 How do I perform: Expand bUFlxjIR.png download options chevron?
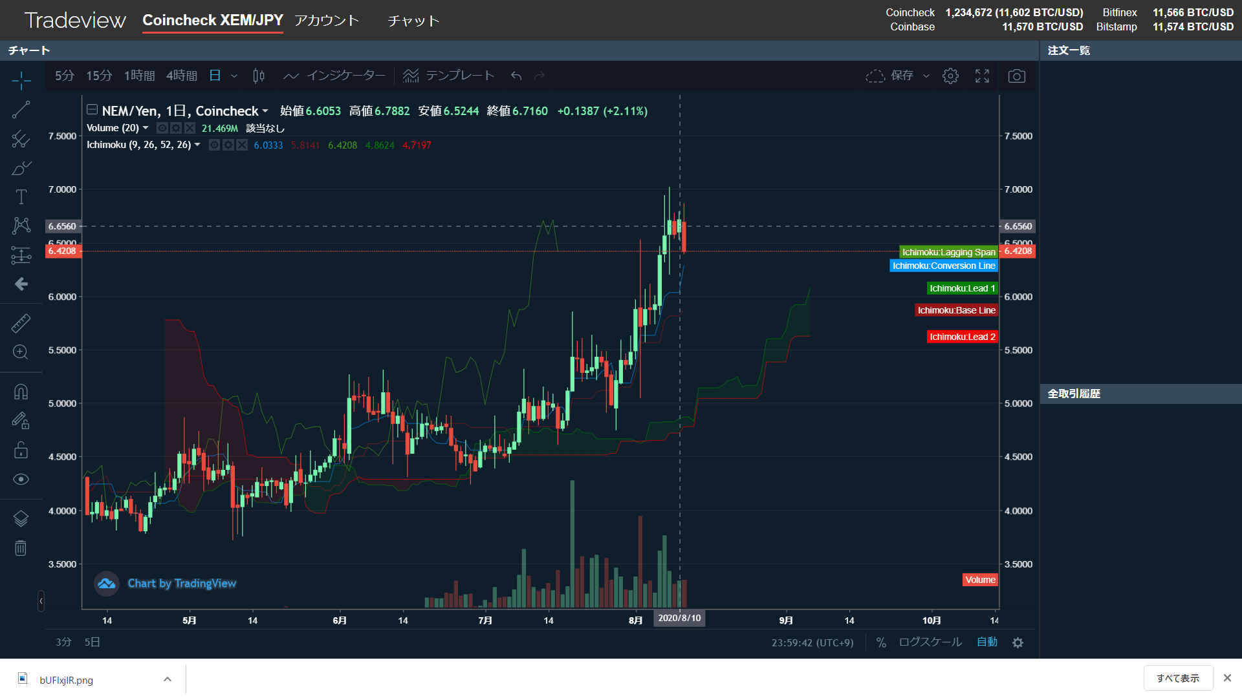[x=168, y=679]
